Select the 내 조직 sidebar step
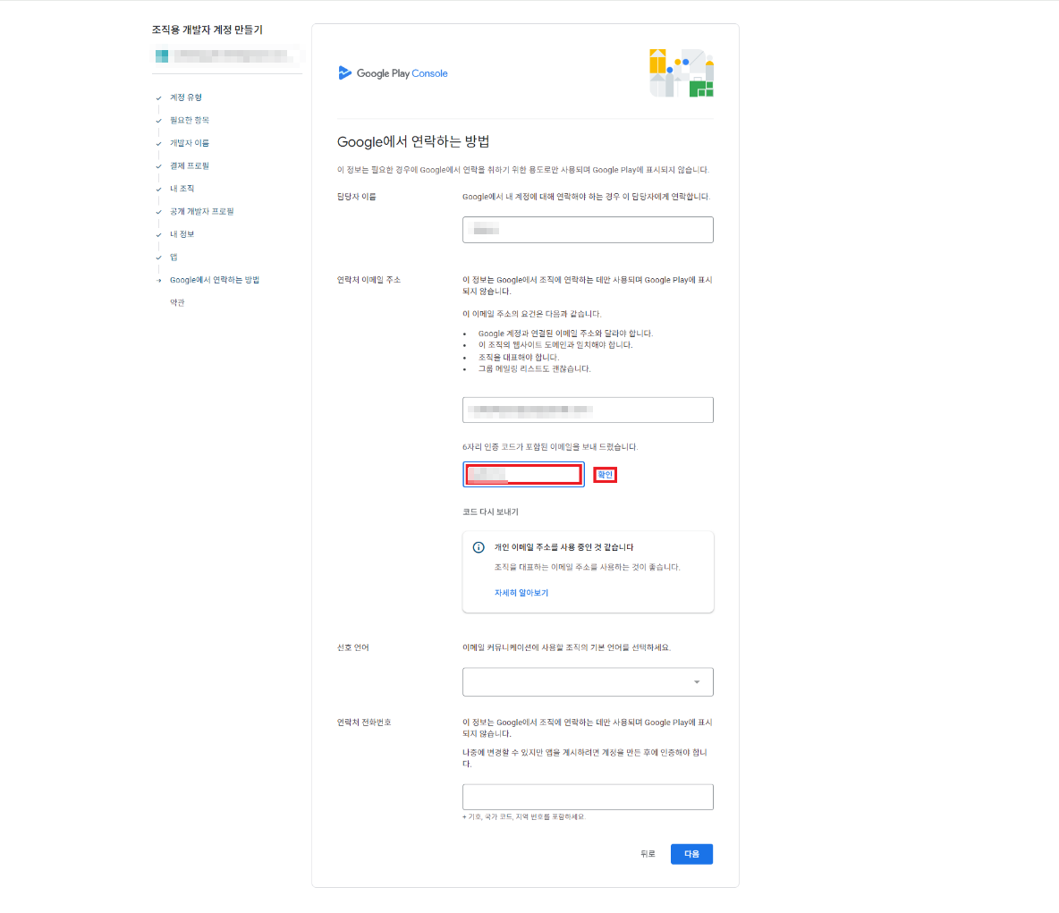Image resolution: width=1059 pixels, height=913 pixels. (182, 189)
